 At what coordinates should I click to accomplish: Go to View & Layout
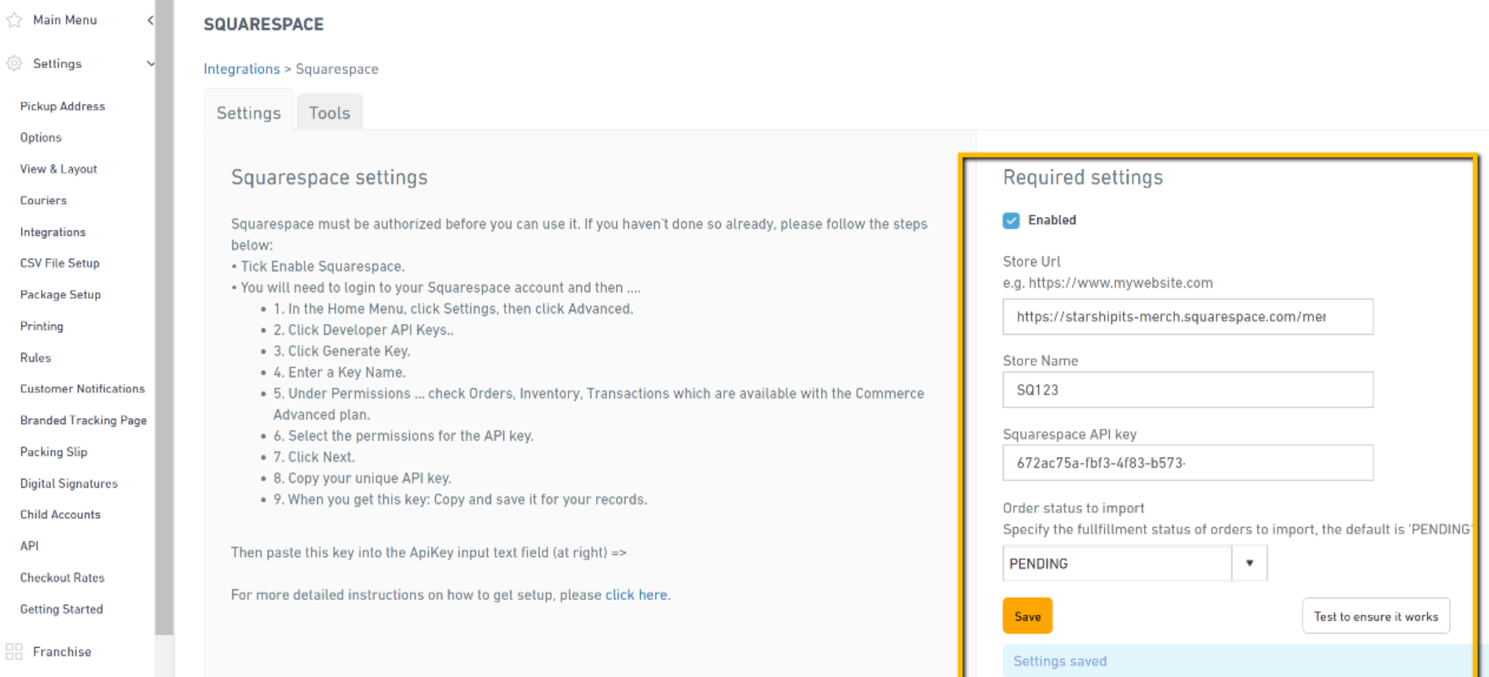[58, 169]
